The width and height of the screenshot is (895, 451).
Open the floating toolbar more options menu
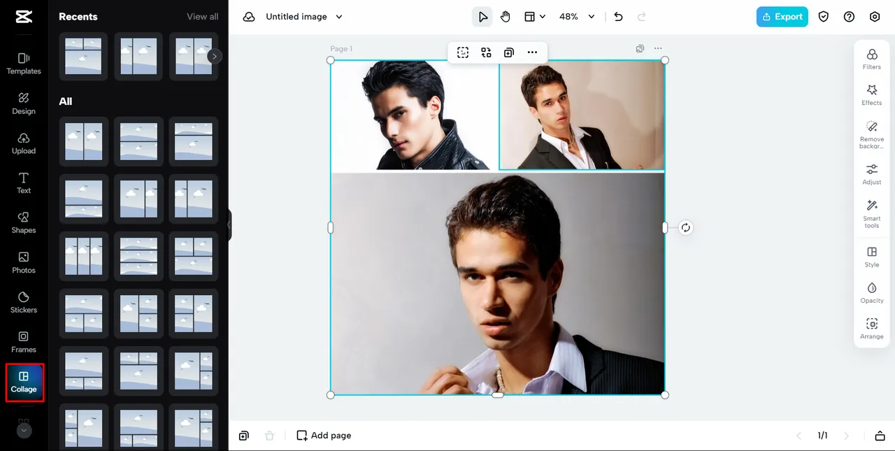(x=532, y=52)
